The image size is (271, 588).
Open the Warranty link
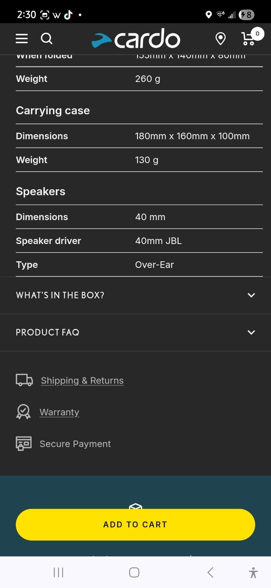pyautogui.click(x=59, y=412)
